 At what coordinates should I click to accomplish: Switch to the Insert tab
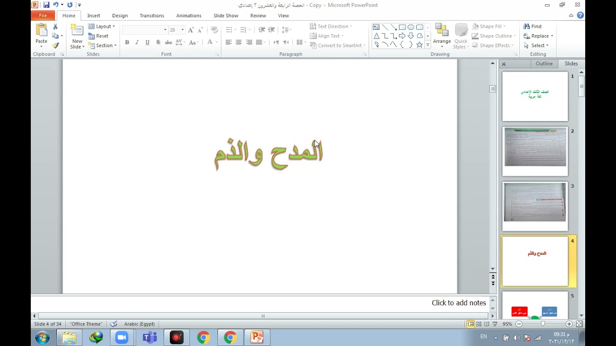click(x=94, y=15)
